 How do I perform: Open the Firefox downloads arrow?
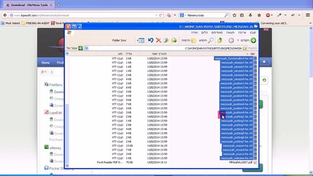[250, 15]
